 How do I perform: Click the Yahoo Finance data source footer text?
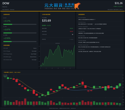click(54, 108)
